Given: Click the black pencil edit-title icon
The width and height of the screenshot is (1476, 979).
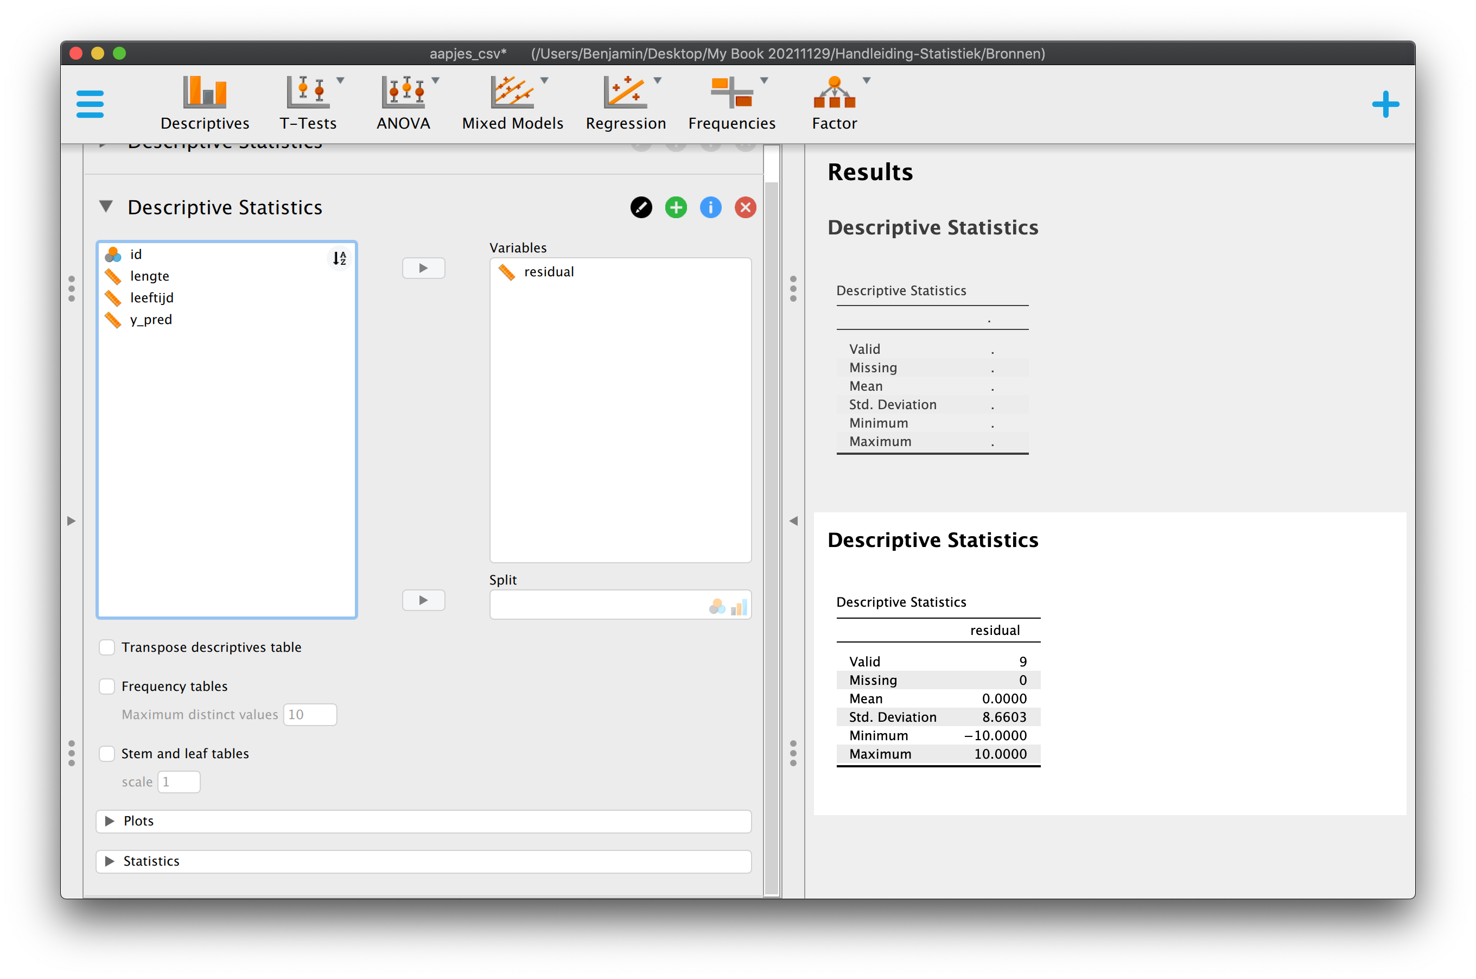Looking at the screenshot, I should pos(641,207).
